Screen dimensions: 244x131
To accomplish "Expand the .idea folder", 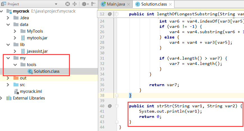I will (8, 18).
